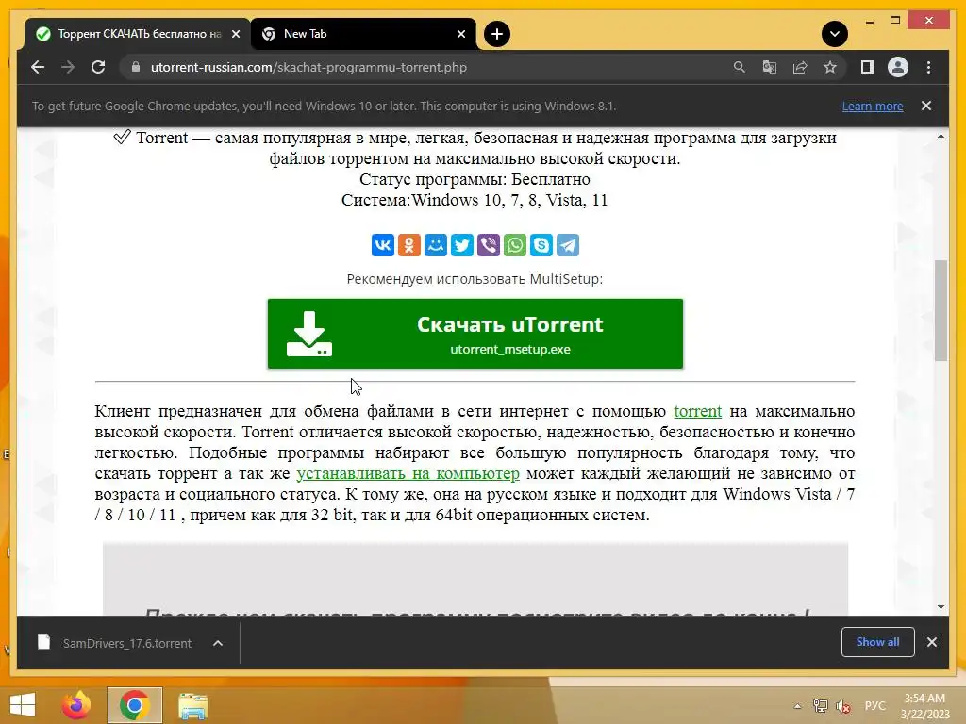966x724 pixels.
Task: Go back to the previous page
Action: (x=38, y=67)
